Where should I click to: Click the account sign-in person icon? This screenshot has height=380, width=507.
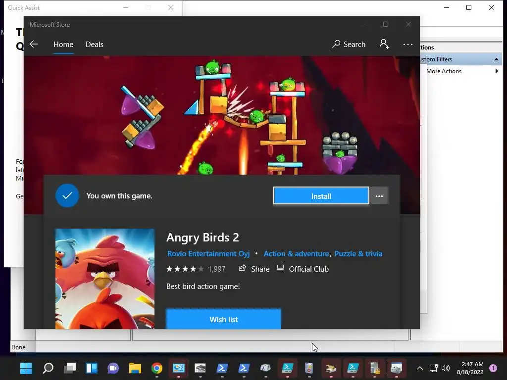[x=384, y=44]
